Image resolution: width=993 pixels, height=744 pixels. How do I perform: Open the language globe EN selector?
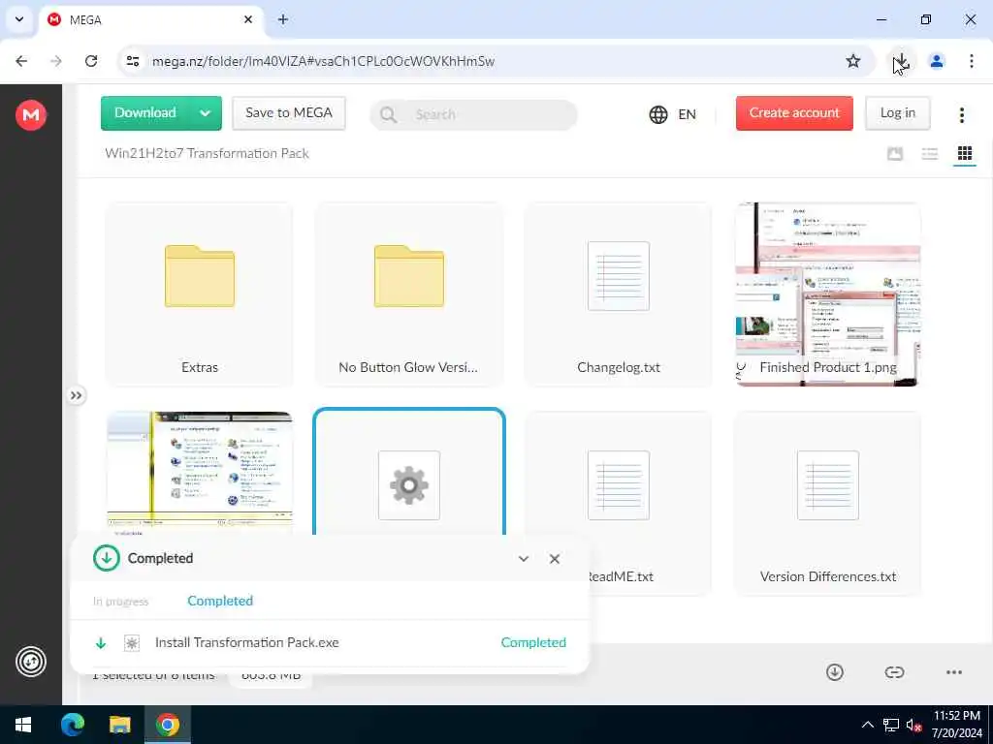(673, 114)
